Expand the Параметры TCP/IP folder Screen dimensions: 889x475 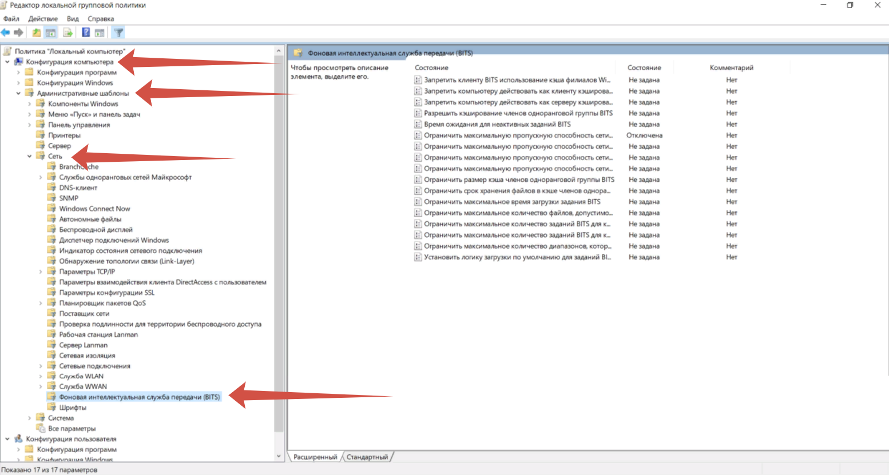[x=41, y=272]
